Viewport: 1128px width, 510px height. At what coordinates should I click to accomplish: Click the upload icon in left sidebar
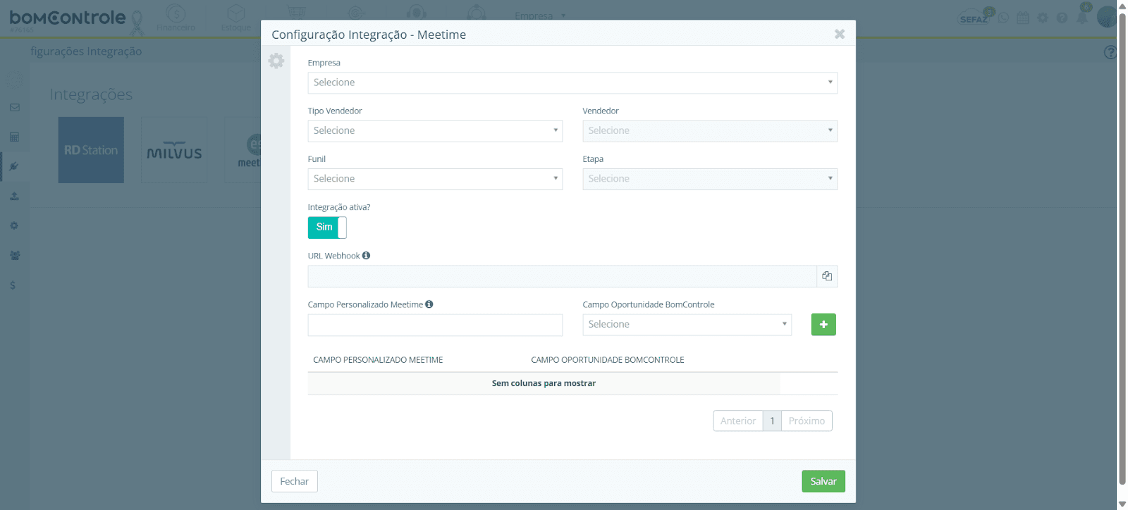[x=14, y=197]
